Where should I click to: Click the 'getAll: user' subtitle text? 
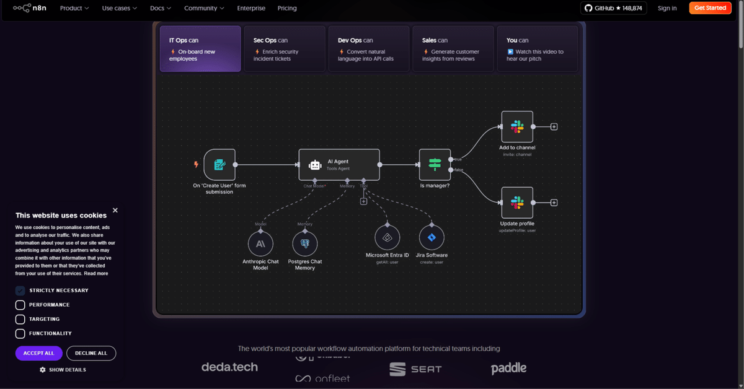point(387,262)
